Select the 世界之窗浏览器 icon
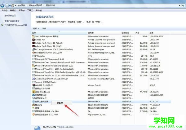This screenshot has width=186, height=130. pos(33,102)
